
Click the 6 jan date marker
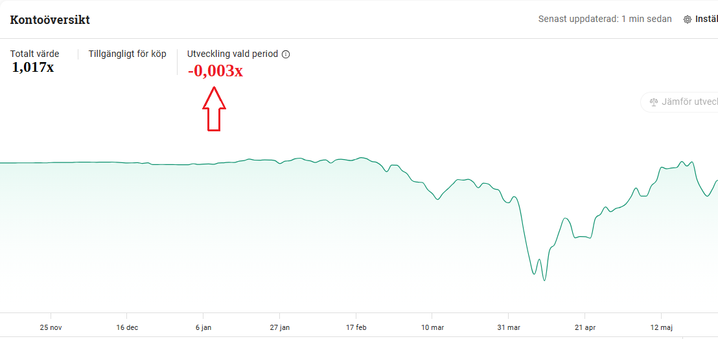pyautogui.click(x=203, y=327)
